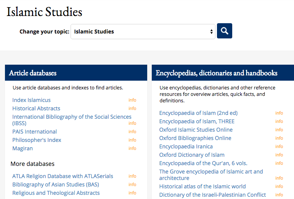Show info for Bibliography of Asian Studies

132,185
